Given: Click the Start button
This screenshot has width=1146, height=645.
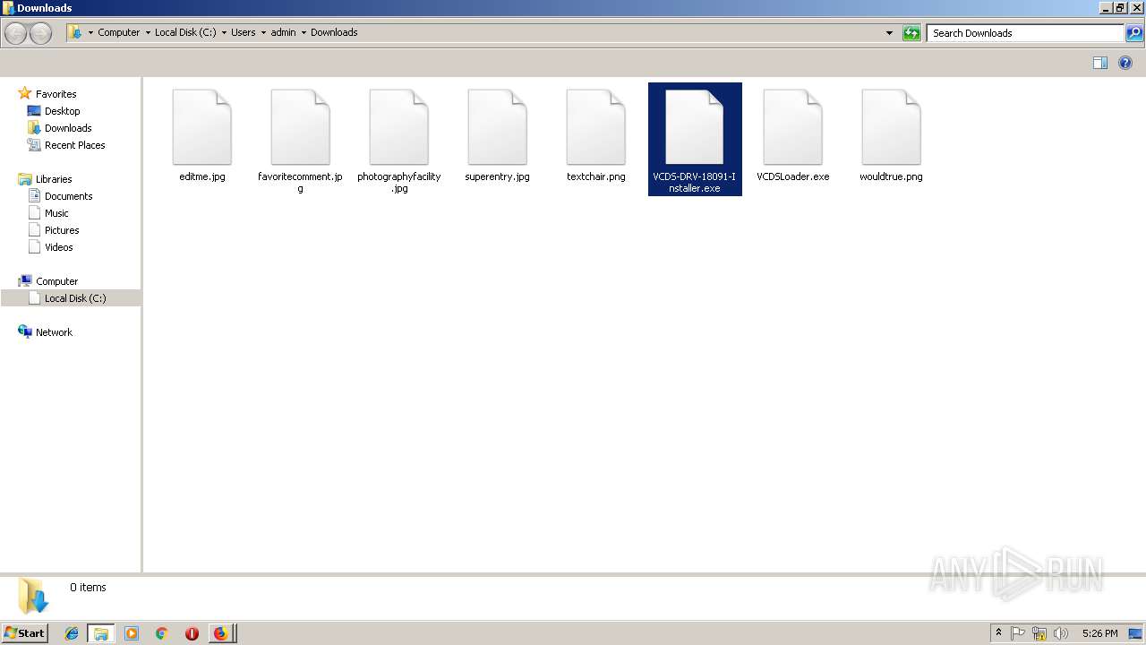Looking at the screenshot, I should pyautogui.click(x=24, y=633).
